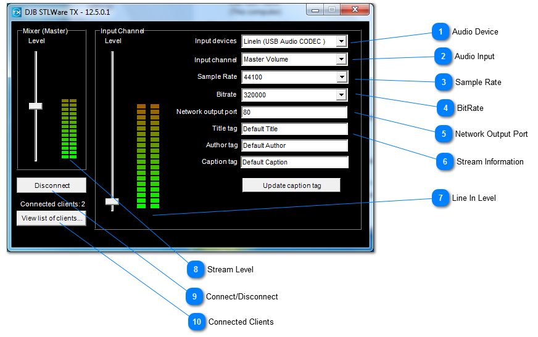Open the View list of clients button
The image size is (538, 337).
[x=52, y=219]
